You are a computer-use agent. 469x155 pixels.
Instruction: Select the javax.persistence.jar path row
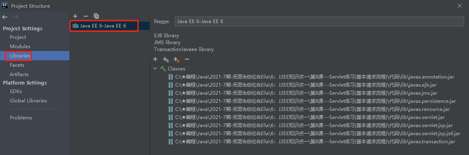pos(315,101)
